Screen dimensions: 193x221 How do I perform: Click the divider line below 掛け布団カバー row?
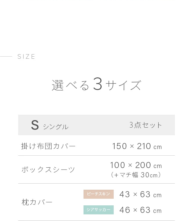point(96,156)
